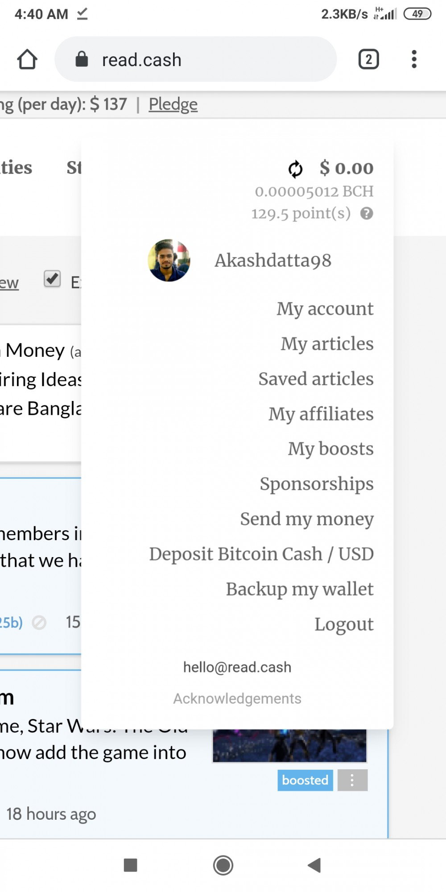Open the tab switcher showing 2 tabs
The image size is (446, 892).
(x=369, y=59)
